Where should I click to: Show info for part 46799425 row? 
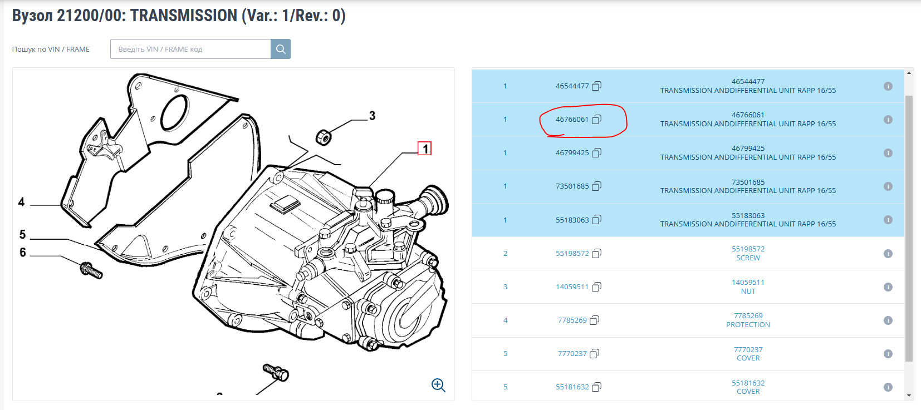click(x=888, y=153)
